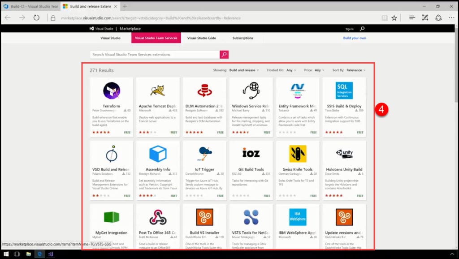The height and width of the screenshot is (259, 459).
Task: Open the Assembly Info extension title
Action: (158, 169)
